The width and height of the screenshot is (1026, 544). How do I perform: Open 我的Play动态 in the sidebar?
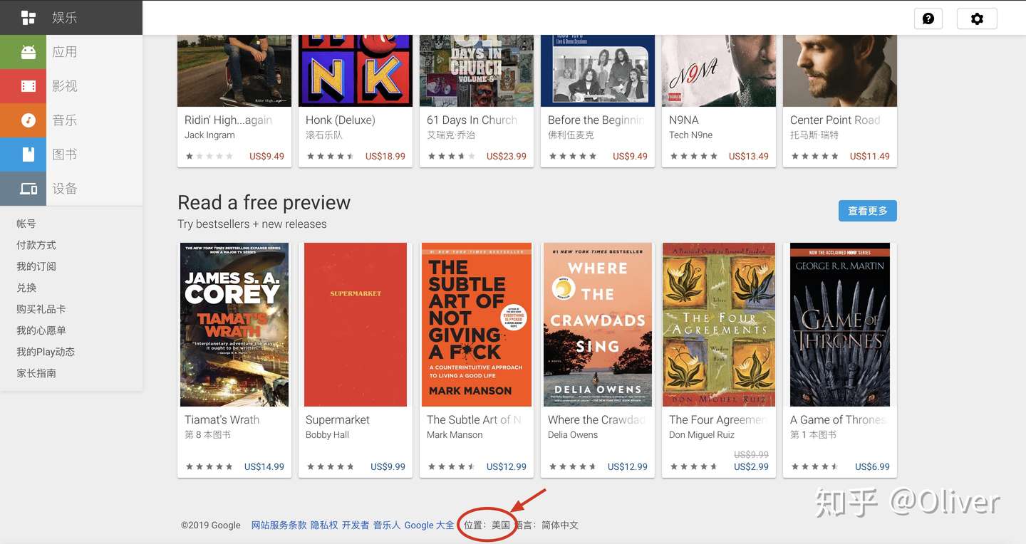tap(46, 352)
